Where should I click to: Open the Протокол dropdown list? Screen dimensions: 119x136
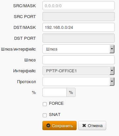click(79, 81)
